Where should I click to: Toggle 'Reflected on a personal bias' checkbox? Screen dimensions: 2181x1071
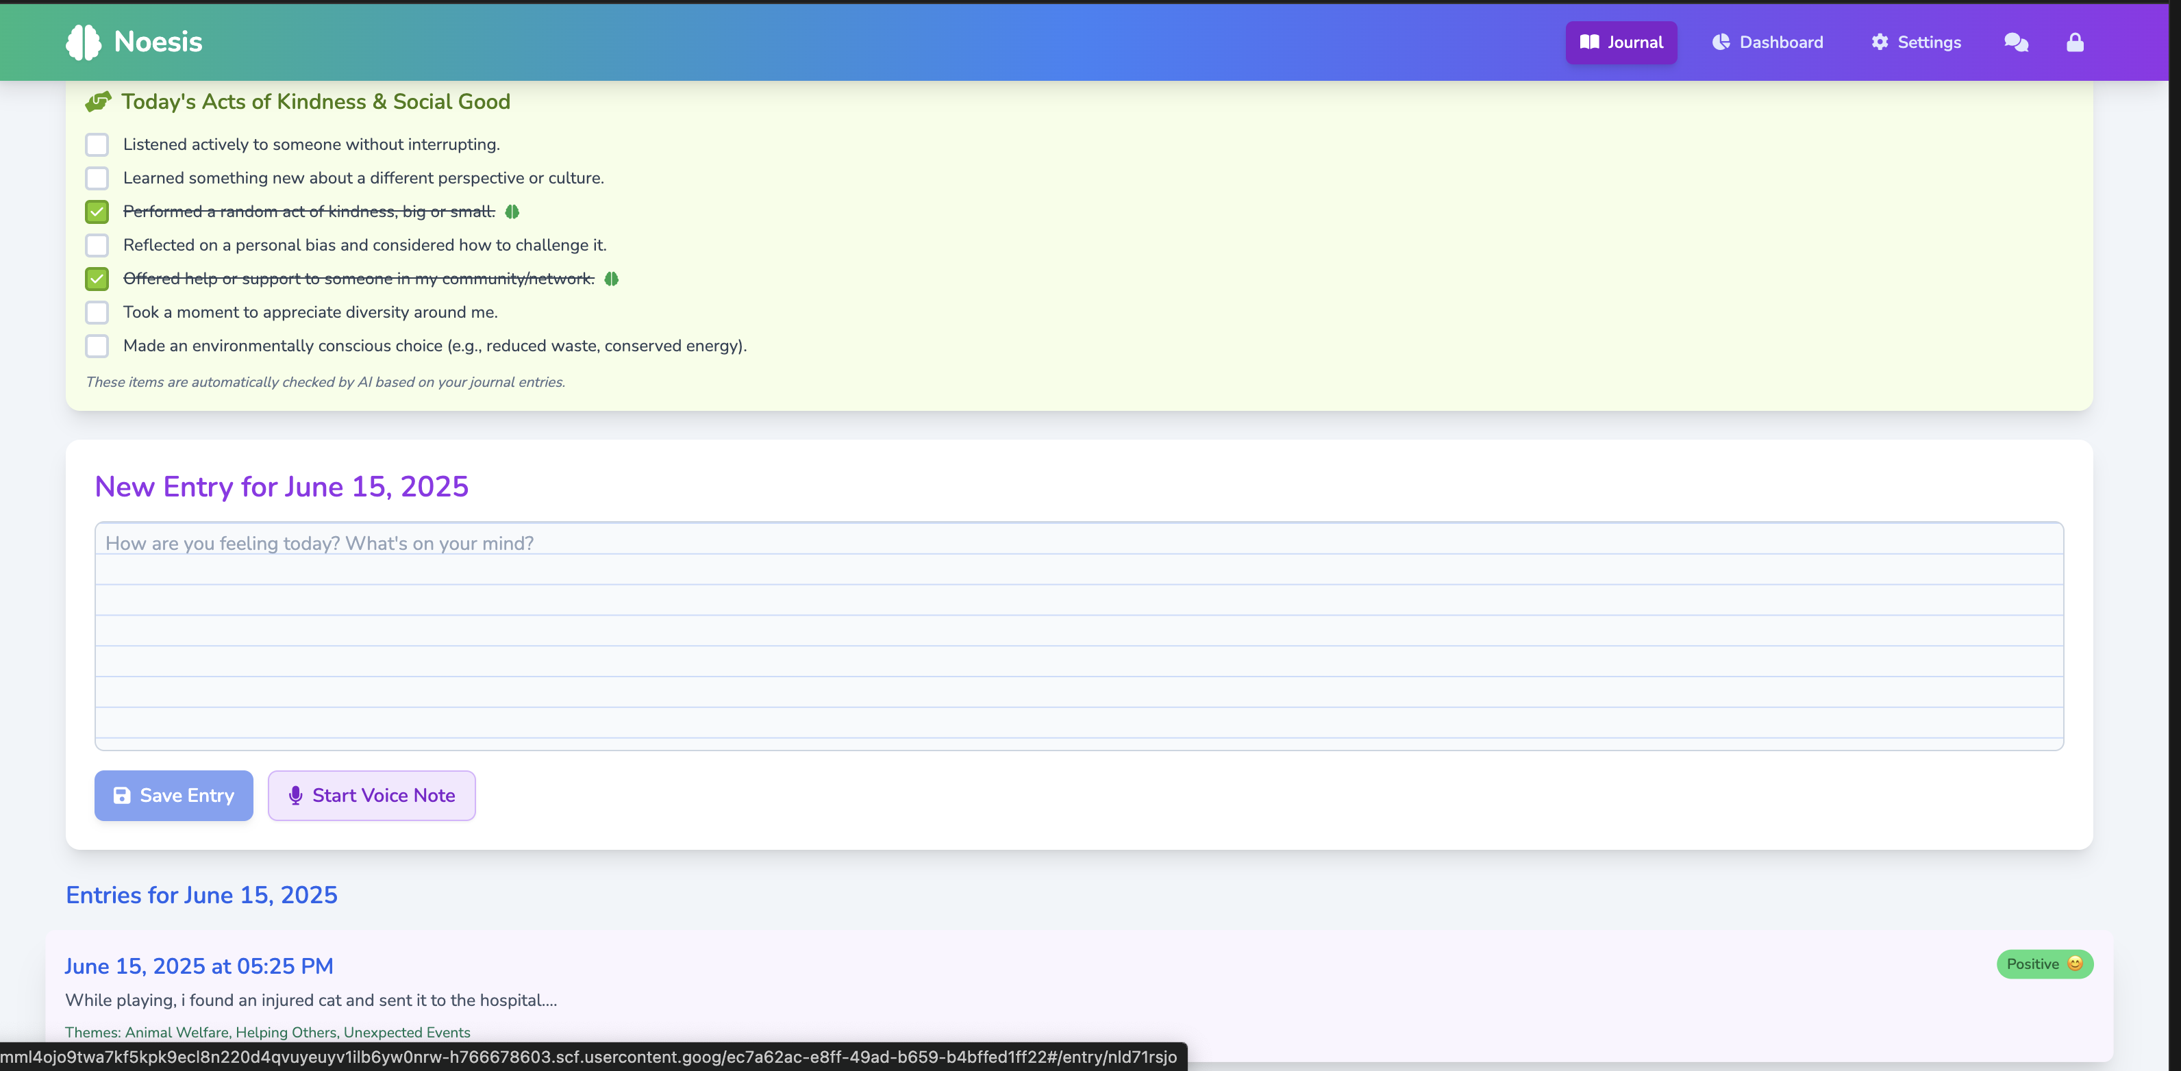97,246
